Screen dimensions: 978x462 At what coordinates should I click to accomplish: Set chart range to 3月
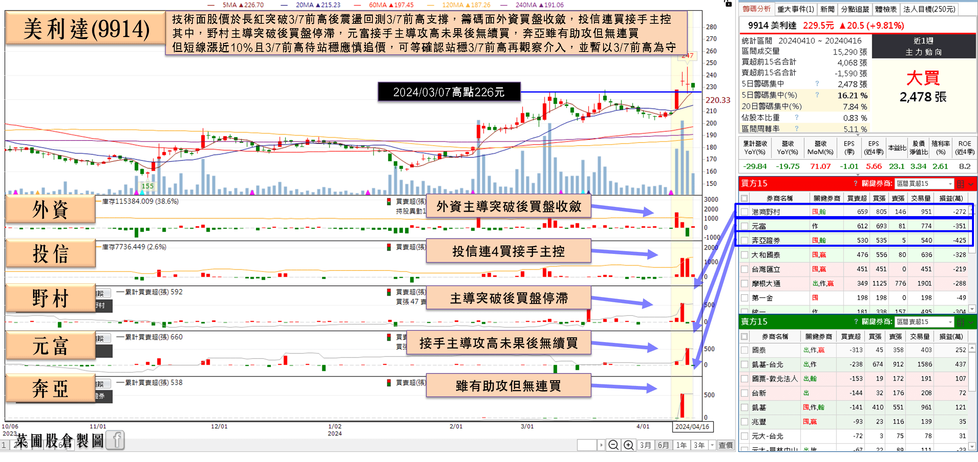[645, 445]
